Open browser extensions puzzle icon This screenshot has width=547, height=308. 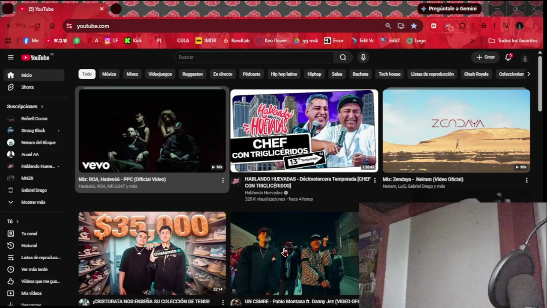click(x=463, y=26)
